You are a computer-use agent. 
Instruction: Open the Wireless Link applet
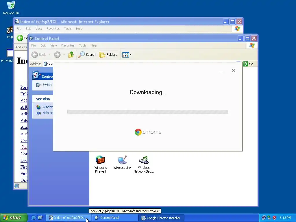(x=122, y=162)
